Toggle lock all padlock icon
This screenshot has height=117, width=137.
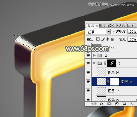click(x=112, y=39)
